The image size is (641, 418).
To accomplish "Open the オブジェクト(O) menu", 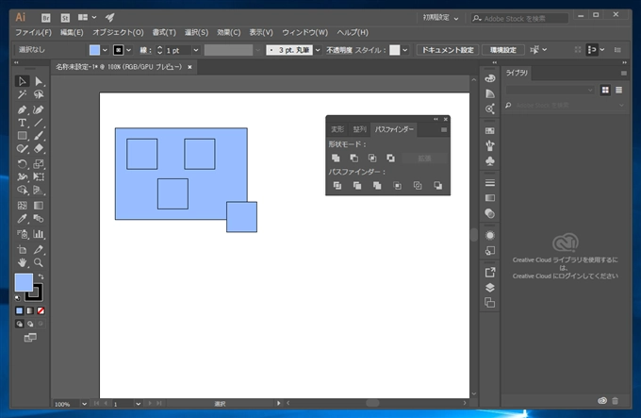I will pyautogui.click(x=118, y=32).
